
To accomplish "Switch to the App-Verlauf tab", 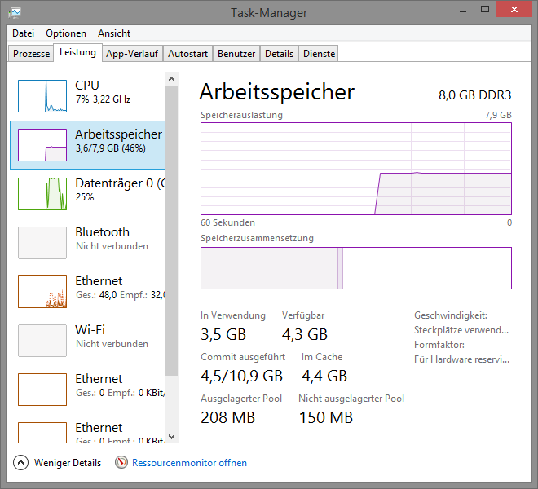I will (x=132, y=54).
